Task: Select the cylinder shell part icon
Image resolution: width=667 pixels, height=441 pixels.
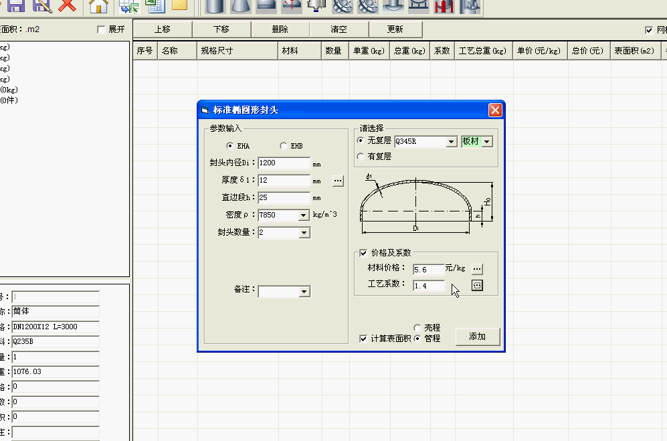Action: (x=214, y=7)
